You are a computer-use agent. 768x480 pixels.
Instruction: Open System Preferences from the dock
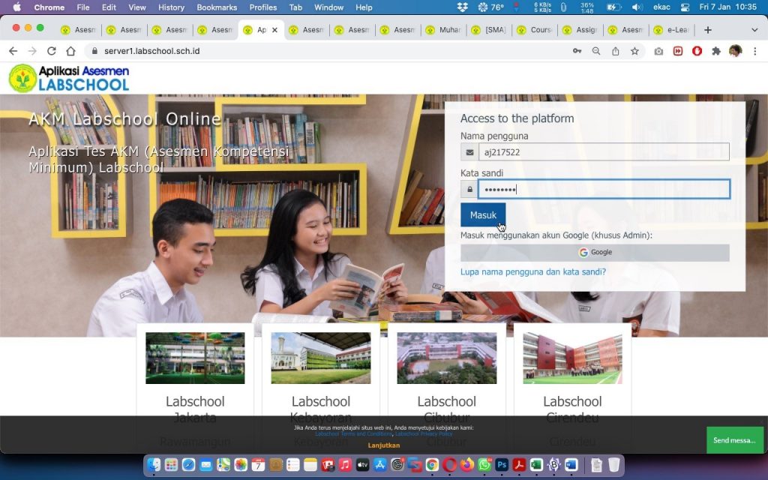coord(397,465)
